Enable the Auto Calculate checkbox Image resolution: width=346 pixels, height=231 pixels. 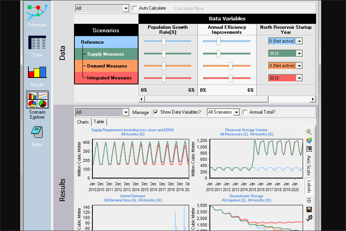click(135, 8)
